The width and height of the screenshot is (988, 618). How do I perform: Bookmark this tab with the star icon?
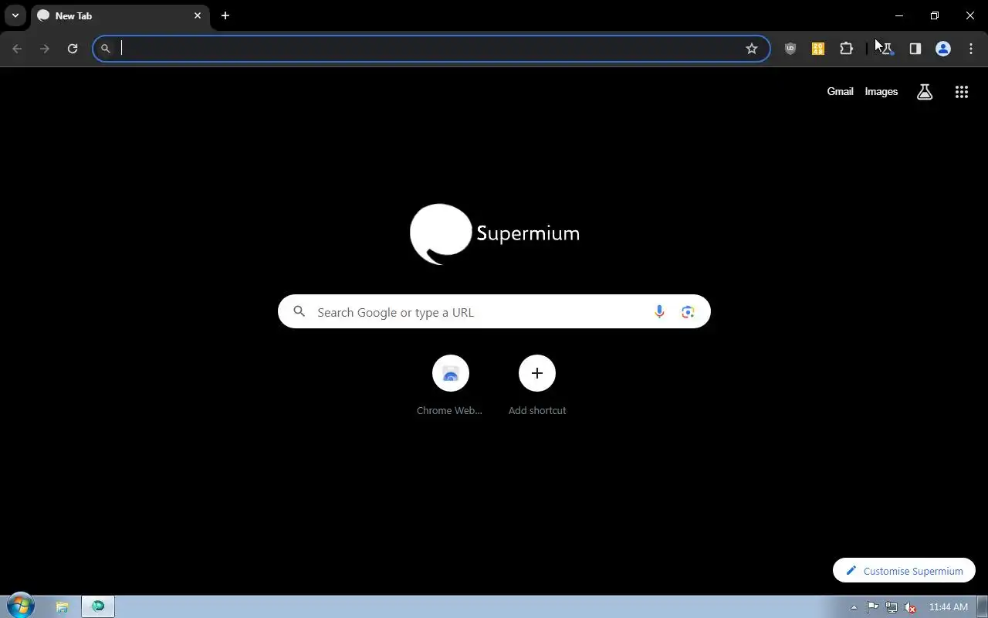752,49
